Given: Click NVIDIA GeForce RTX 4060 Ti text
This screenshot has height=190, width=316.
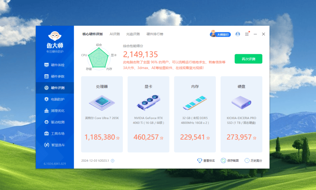Looking at the screenshot, I should tap(148, 120).
